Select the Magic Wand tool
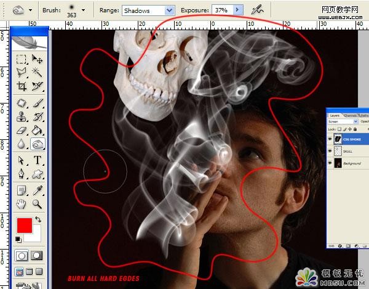 (x=37, y=72)
